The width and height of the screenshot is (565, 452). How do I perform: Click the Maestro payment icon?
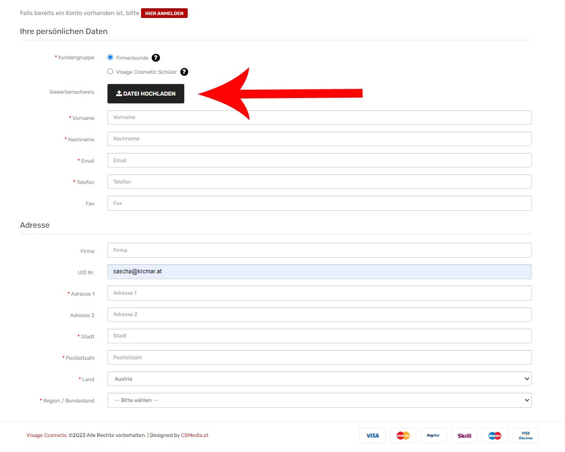point(495,435)
